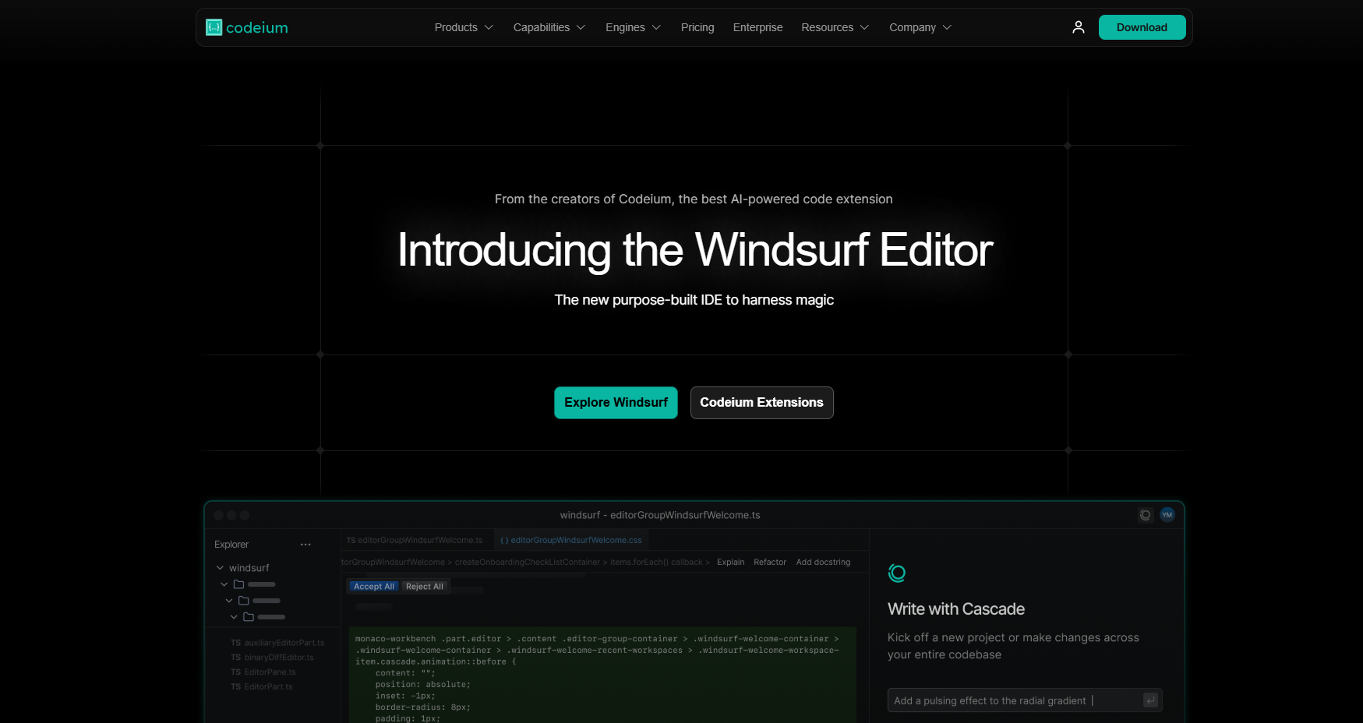Click the Codeium logo in the header
The width and height of the screenshot is (1363, 723).
tap(247, 27)
